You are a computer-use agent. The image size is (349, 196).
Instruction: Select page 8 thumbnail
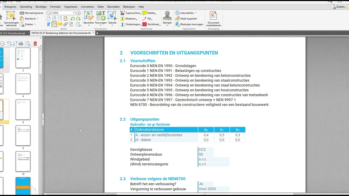23,136
